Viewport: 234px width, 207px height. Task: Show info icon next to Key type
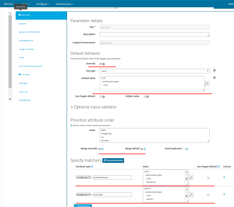(214, 70)
